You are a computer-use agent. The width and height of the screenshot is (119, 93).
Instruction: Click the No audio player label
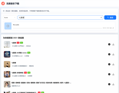[16, 25]
